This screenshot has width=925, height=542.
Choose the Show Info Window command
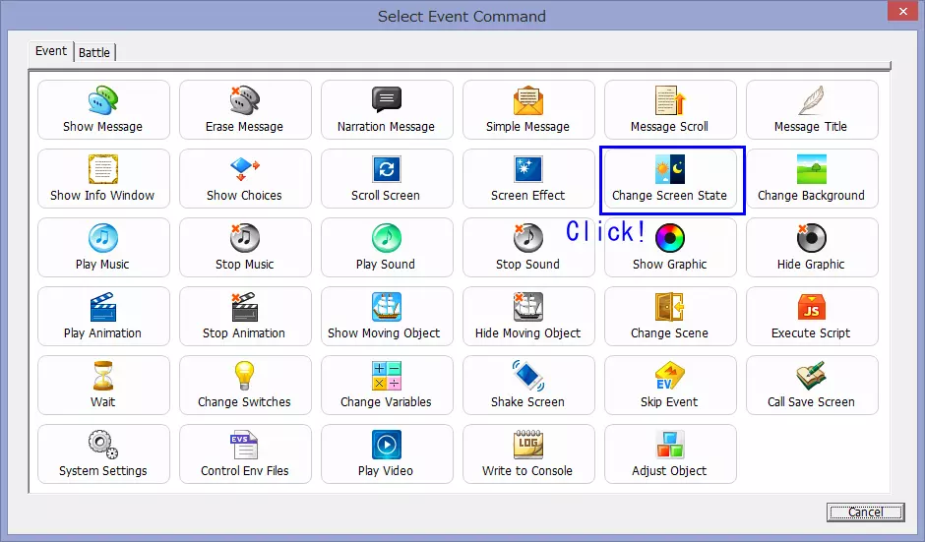coord(103,179)
